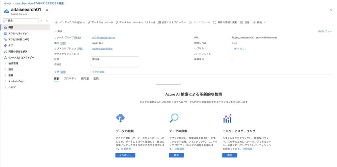
Task: Click the レプリカ value 1 (SLA なし)
Action: pyautogui.click(x=239, y=49)
